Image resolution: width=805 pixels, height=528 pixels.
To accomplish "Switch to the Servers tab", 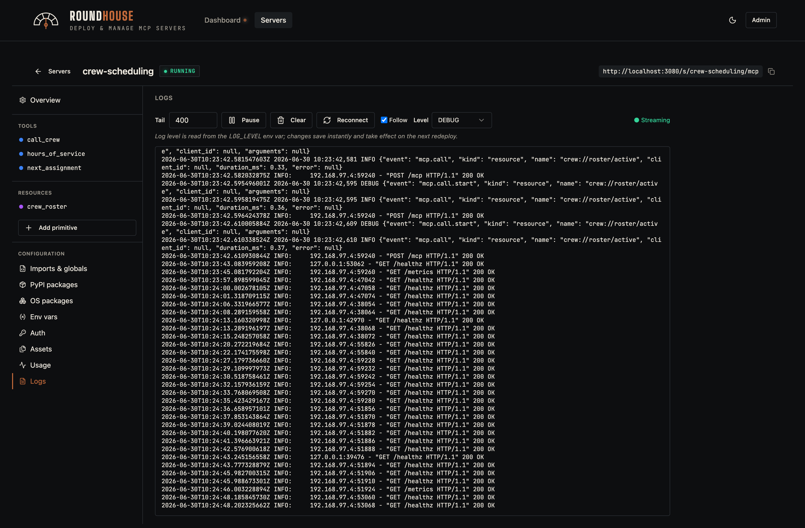I will click(x=273, y=20).
